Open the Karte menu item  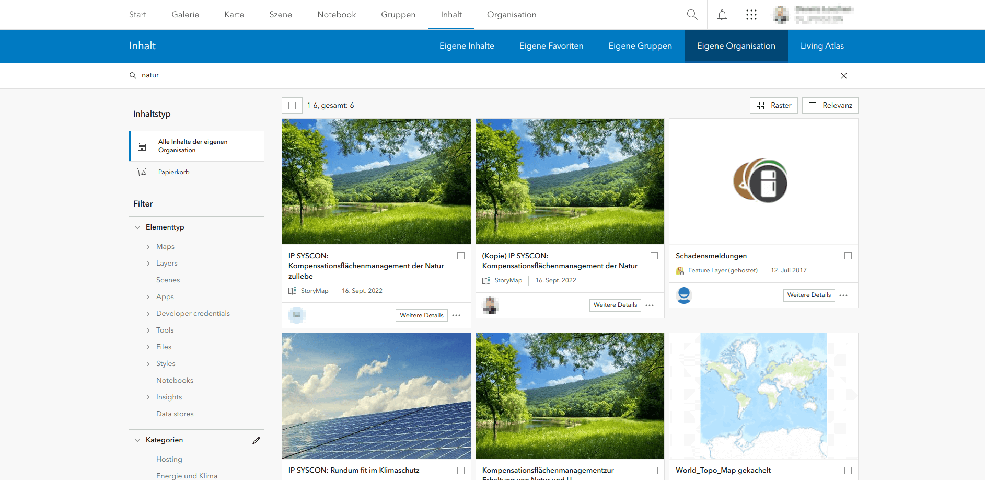click(x=234, y=15)
